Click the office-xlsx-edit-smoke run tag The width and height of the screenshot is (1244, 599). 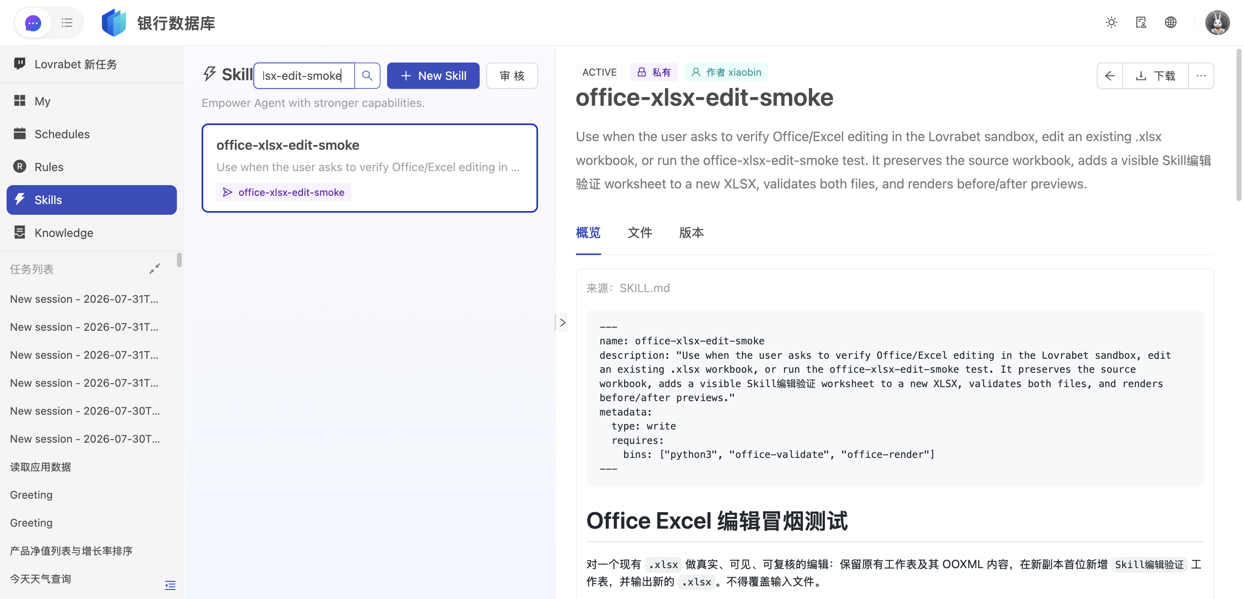point(283,192)
